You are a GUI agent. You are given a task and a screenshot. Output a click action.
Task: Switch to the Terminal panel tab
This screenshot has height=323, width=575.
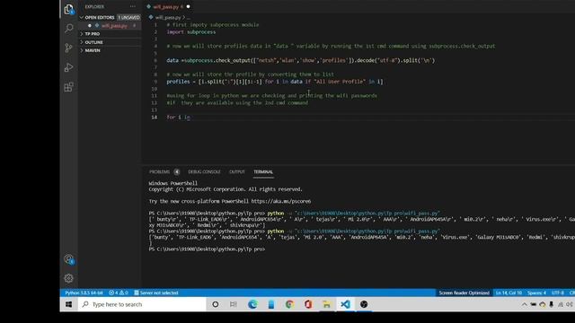tap(263, 171)
